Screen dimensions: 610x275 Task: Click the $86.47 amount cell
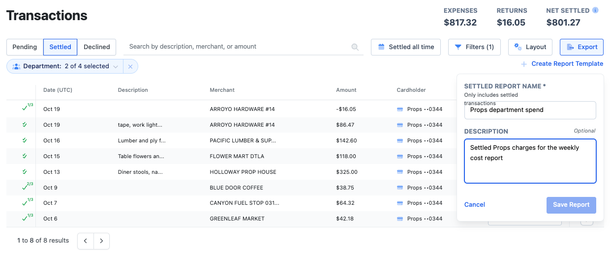coord(345,125)
